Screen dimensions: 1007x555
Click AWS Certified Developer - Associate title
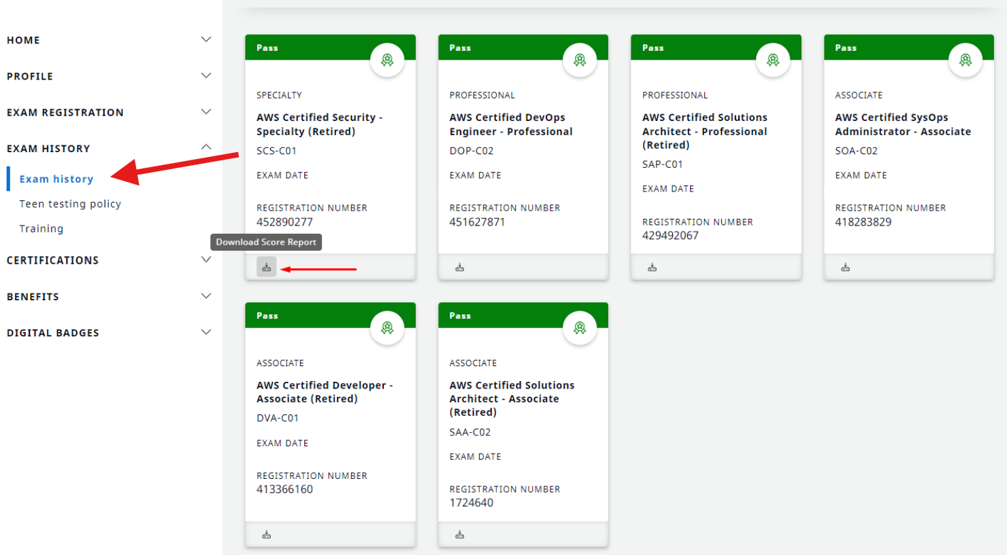click(x=325, y=392)
